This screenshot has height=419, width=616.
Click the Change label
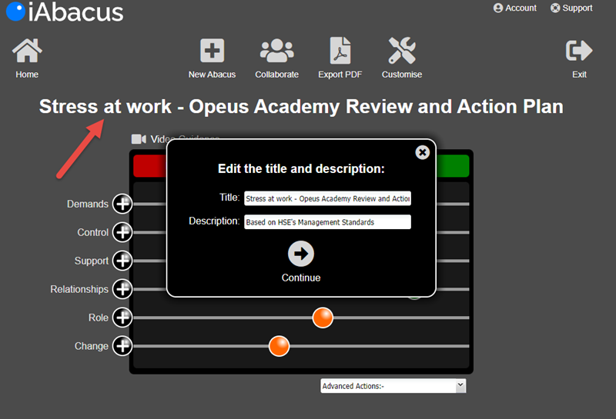[x=92, y=346]
